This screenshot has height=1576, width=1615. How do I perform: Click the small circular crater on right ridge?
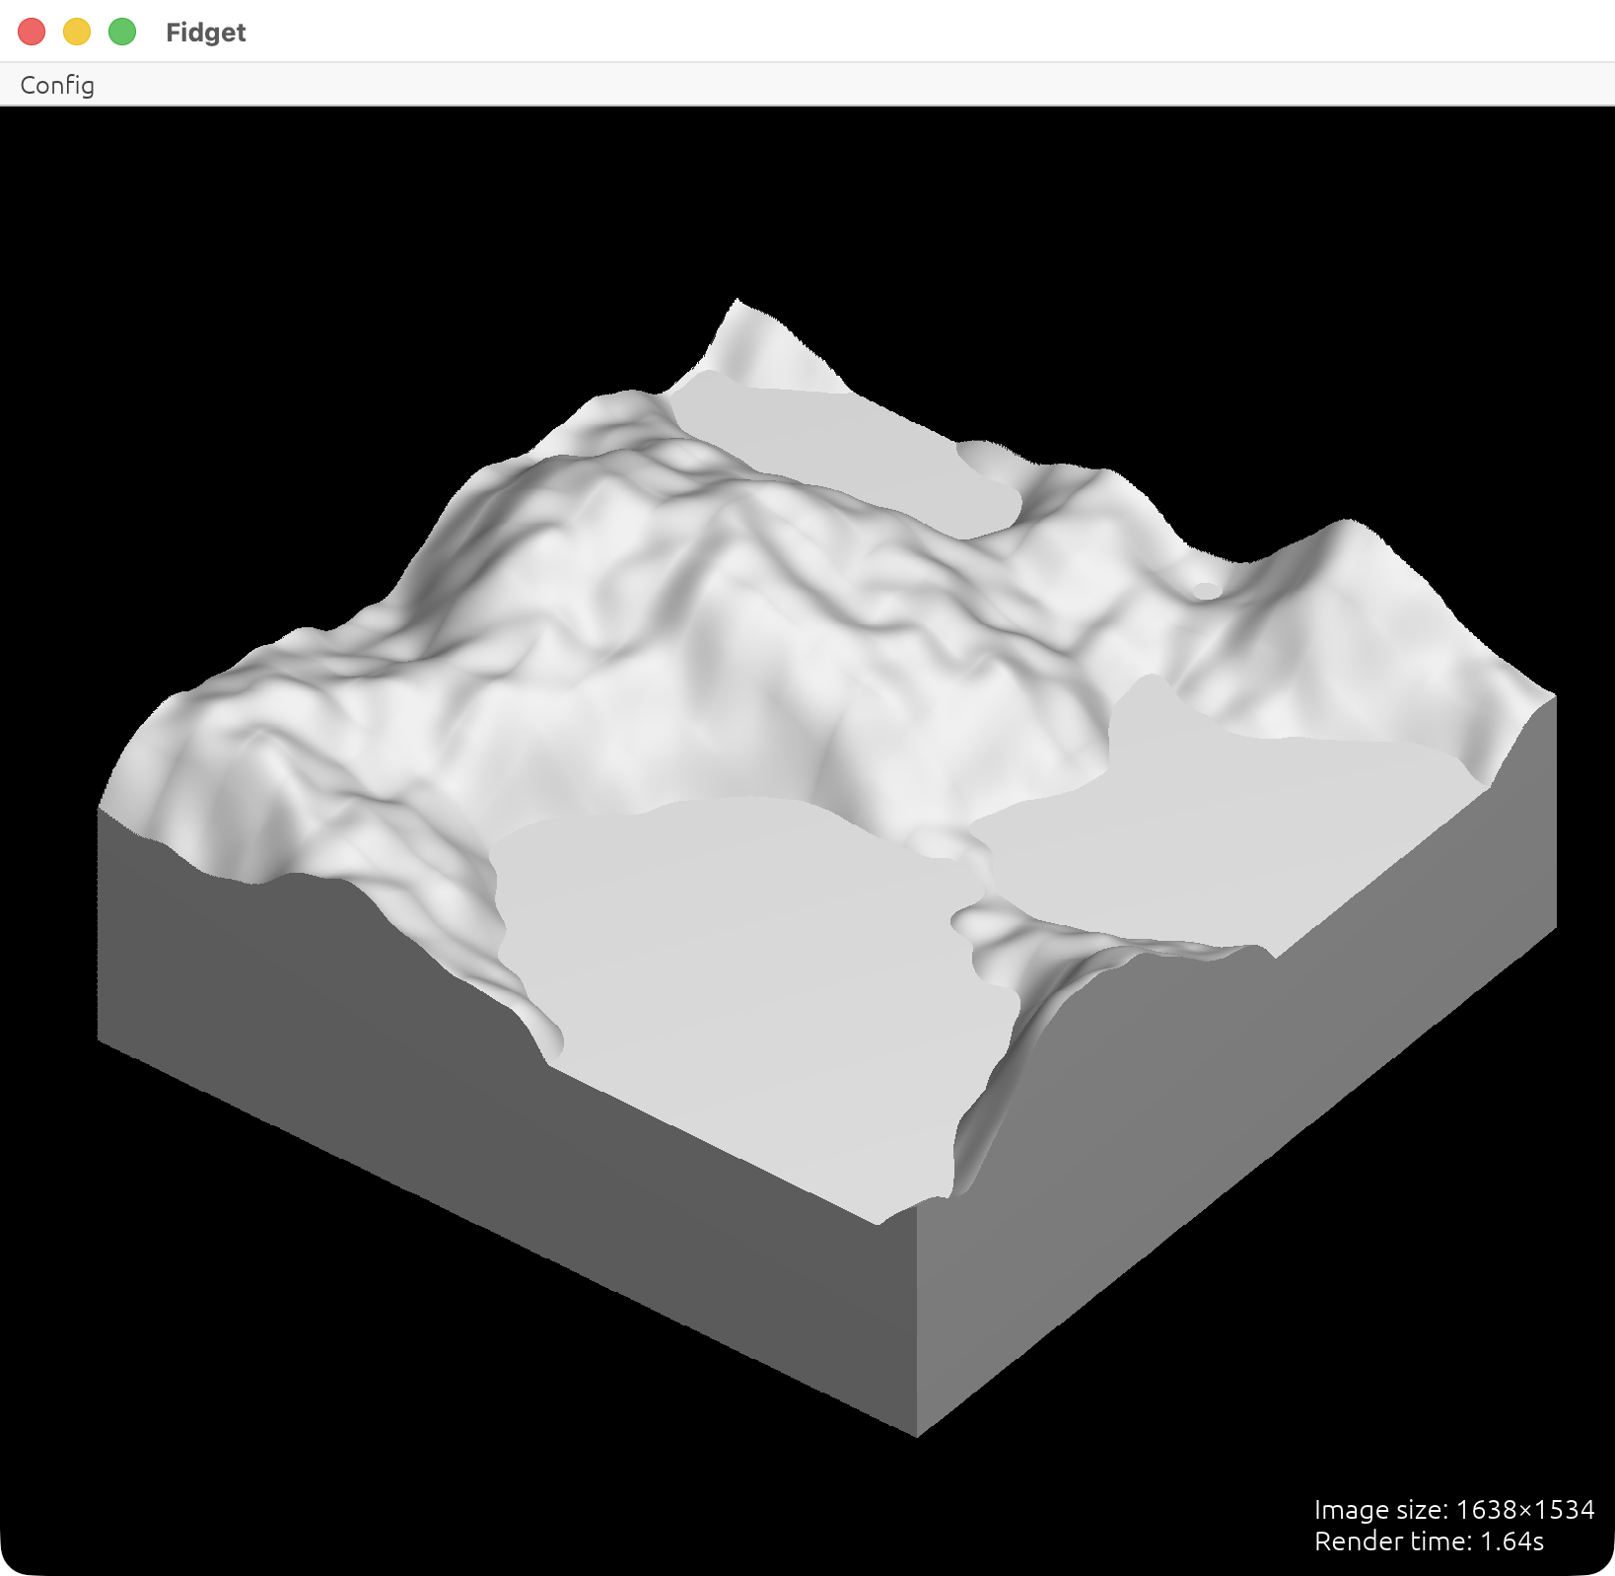pyautogui.click(x=1206, y=591)
